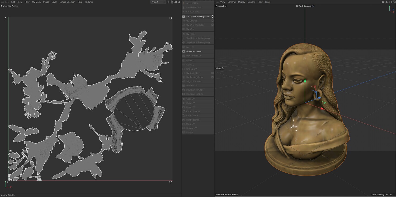The height and width of the screenshot is (197, 396).
Task: Open the Display menu in viewport
Action: tap(242, 2)
